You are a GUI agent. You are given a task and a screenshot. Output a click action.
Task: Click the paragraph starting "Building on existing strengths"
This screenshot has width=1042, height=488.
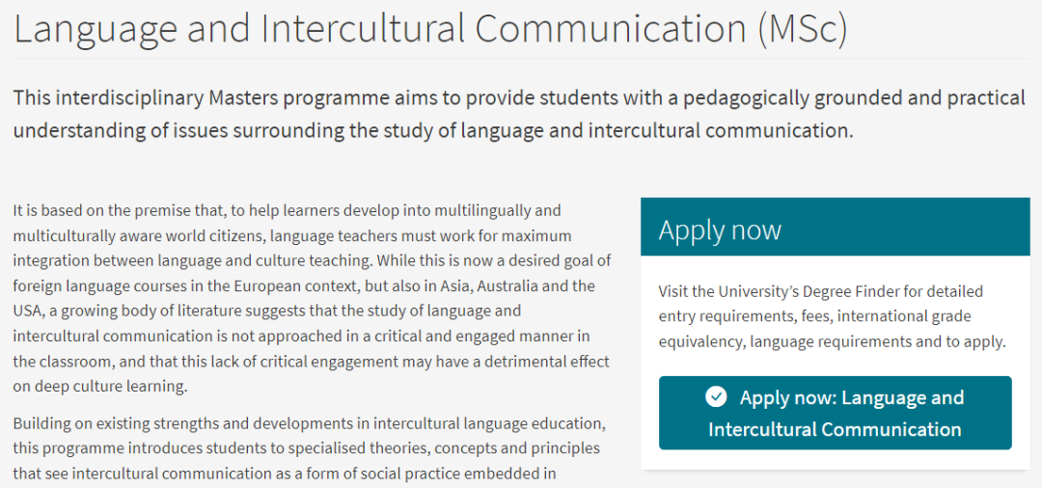[x=309, y=448]
